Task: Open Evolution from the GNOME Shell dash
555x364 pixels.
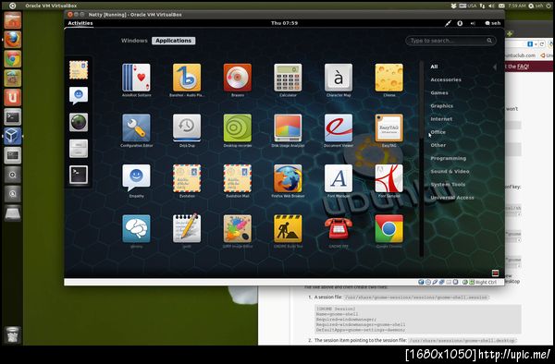Action: (79, 69)
